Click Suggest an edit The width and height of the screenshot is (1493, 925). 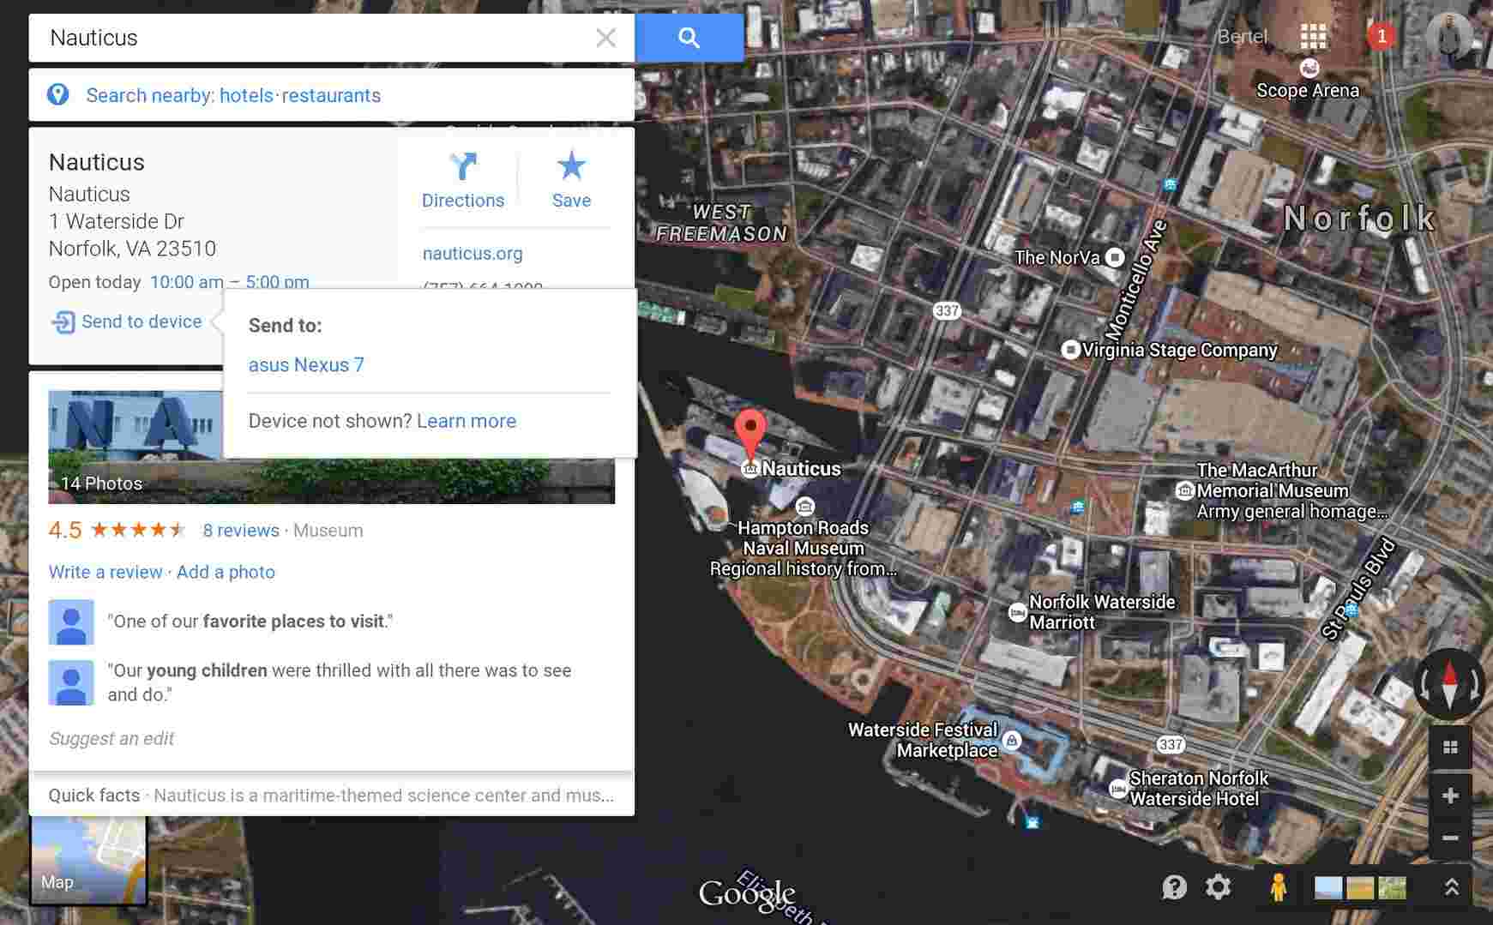pos(111,738)
